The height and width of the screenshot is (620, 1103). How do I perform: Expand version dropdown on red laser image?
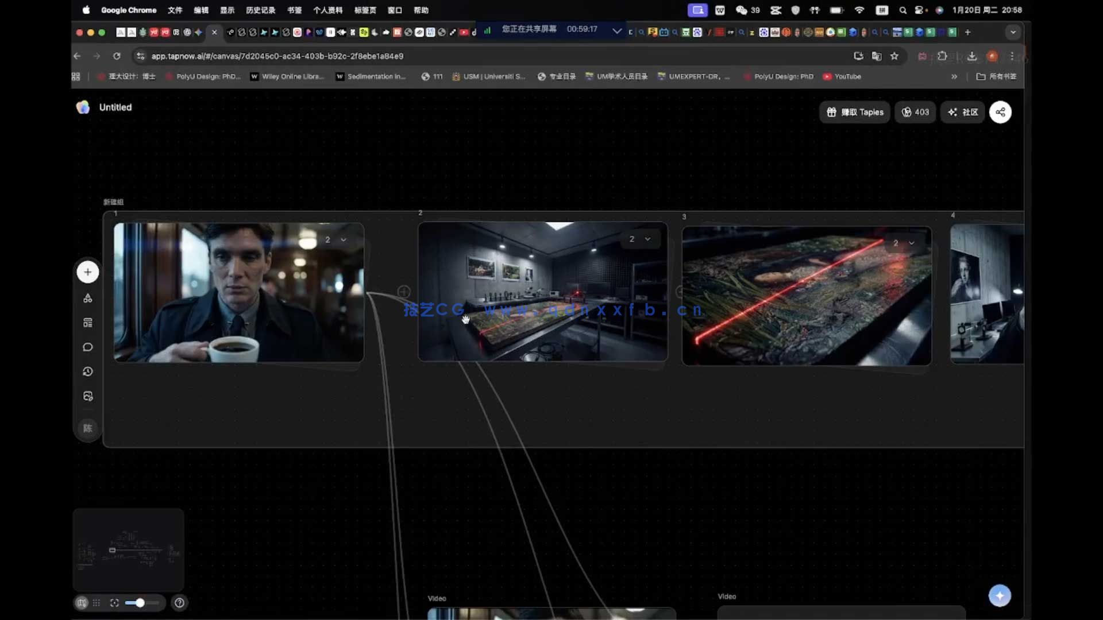(x=911, y=243)
